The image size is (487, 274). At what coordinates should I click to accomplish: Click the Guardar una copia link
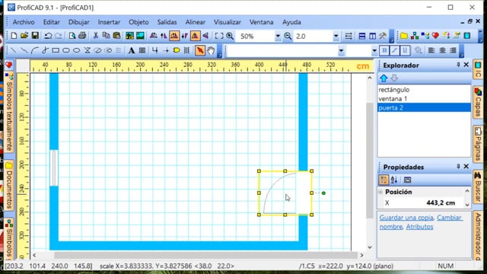406,218
